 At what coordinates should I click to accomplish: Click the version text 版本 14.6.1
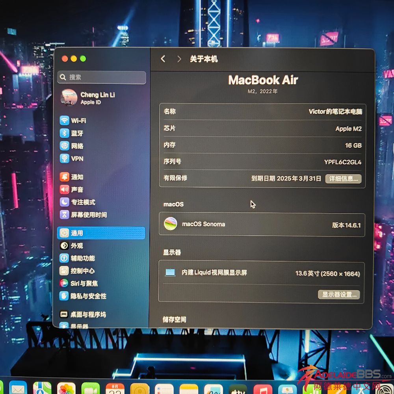tap(346, 225)
